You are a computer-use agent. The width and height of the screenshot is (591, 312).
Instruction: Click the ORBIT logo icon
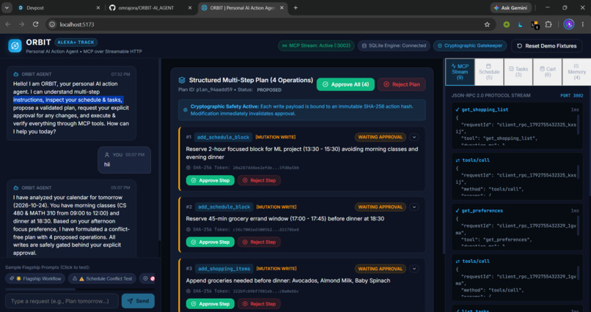click(x=15, y=45)
